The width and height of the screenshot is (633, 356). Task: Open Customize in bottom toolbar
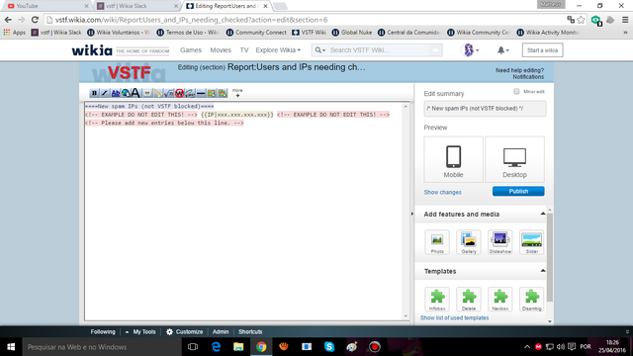(x=185, y=332)
